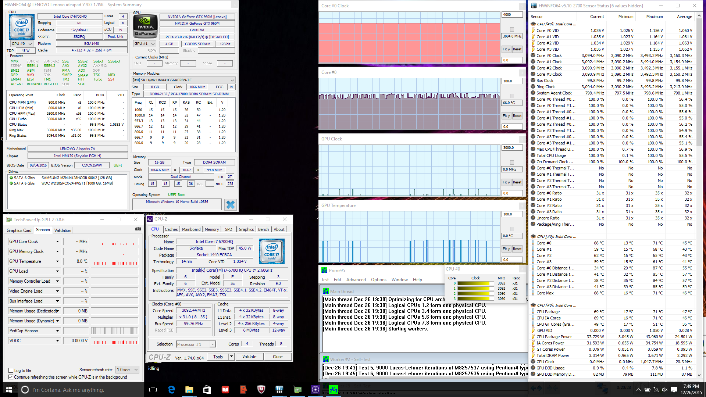The height and width of the screenshot is (397, 706).
Task: Open Windows Store taskbar icon
Action: click(207, 390)
